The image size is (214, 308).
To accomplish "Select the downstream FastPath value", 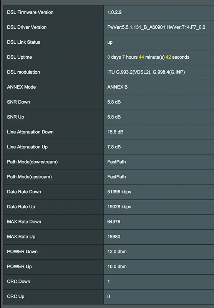I will [116, 162].
